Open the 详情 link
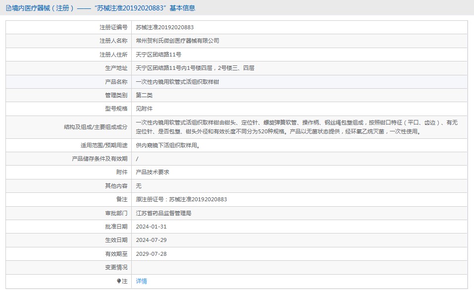The width and height of the screenshot is (474, 292). 141,281
